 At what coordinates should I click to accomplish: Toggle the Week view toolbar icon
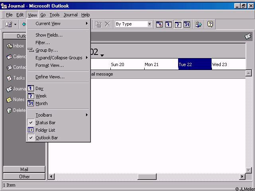coord(178,25)
